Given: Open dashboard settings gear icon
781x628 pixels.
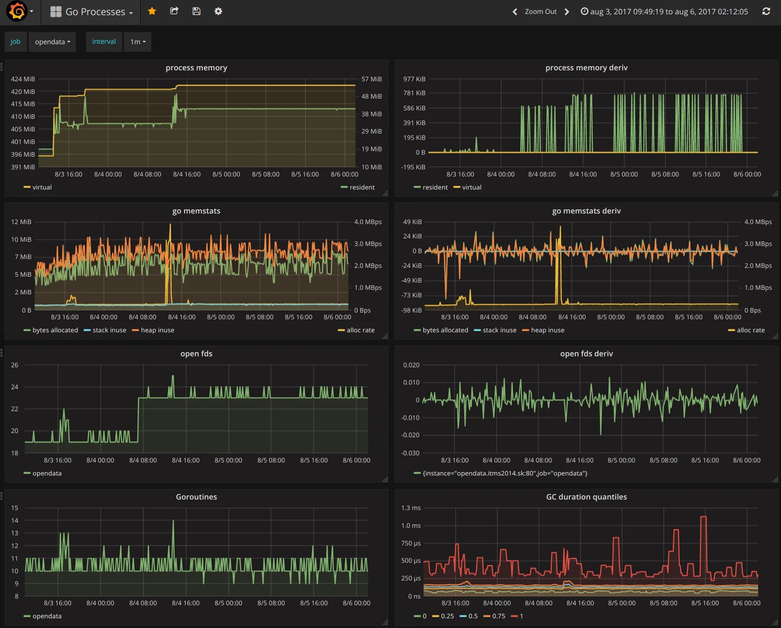Looking at the screenshot, I should pos(218,11).
